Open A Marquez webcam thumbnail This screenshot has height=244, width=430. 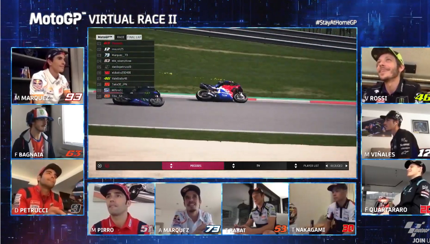pos(188,209)
